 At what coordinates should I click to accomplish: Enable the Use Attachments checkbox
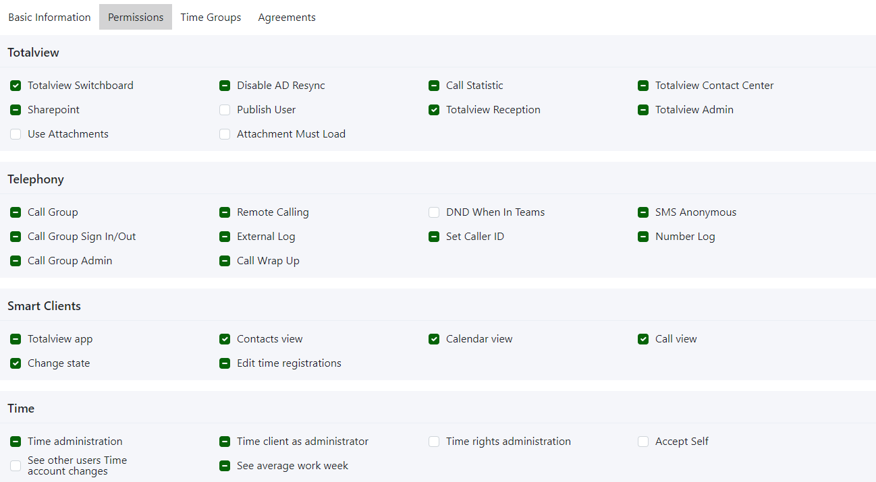(16, 134)
